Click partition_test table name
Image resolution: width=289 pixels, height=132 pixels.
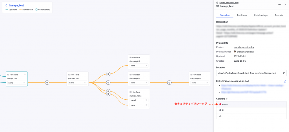74,79
